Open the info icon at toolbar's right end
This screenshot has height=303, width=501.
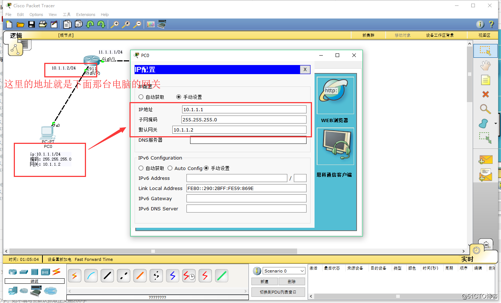(480, 24)
